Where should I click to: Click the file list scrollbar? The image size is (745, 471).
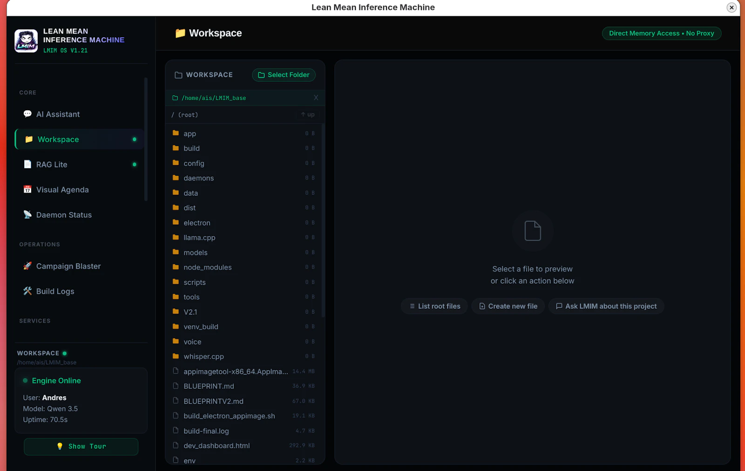(323, 221)
